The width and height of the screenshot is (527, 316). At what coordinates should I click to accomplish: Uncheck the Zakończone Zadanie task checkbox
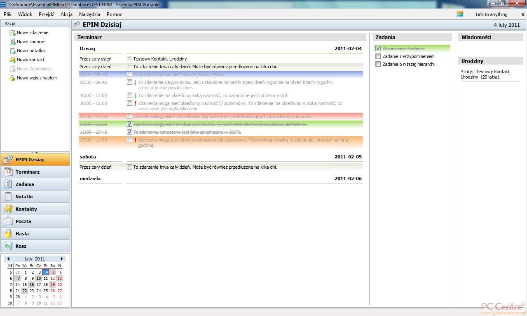click(378, 49)
